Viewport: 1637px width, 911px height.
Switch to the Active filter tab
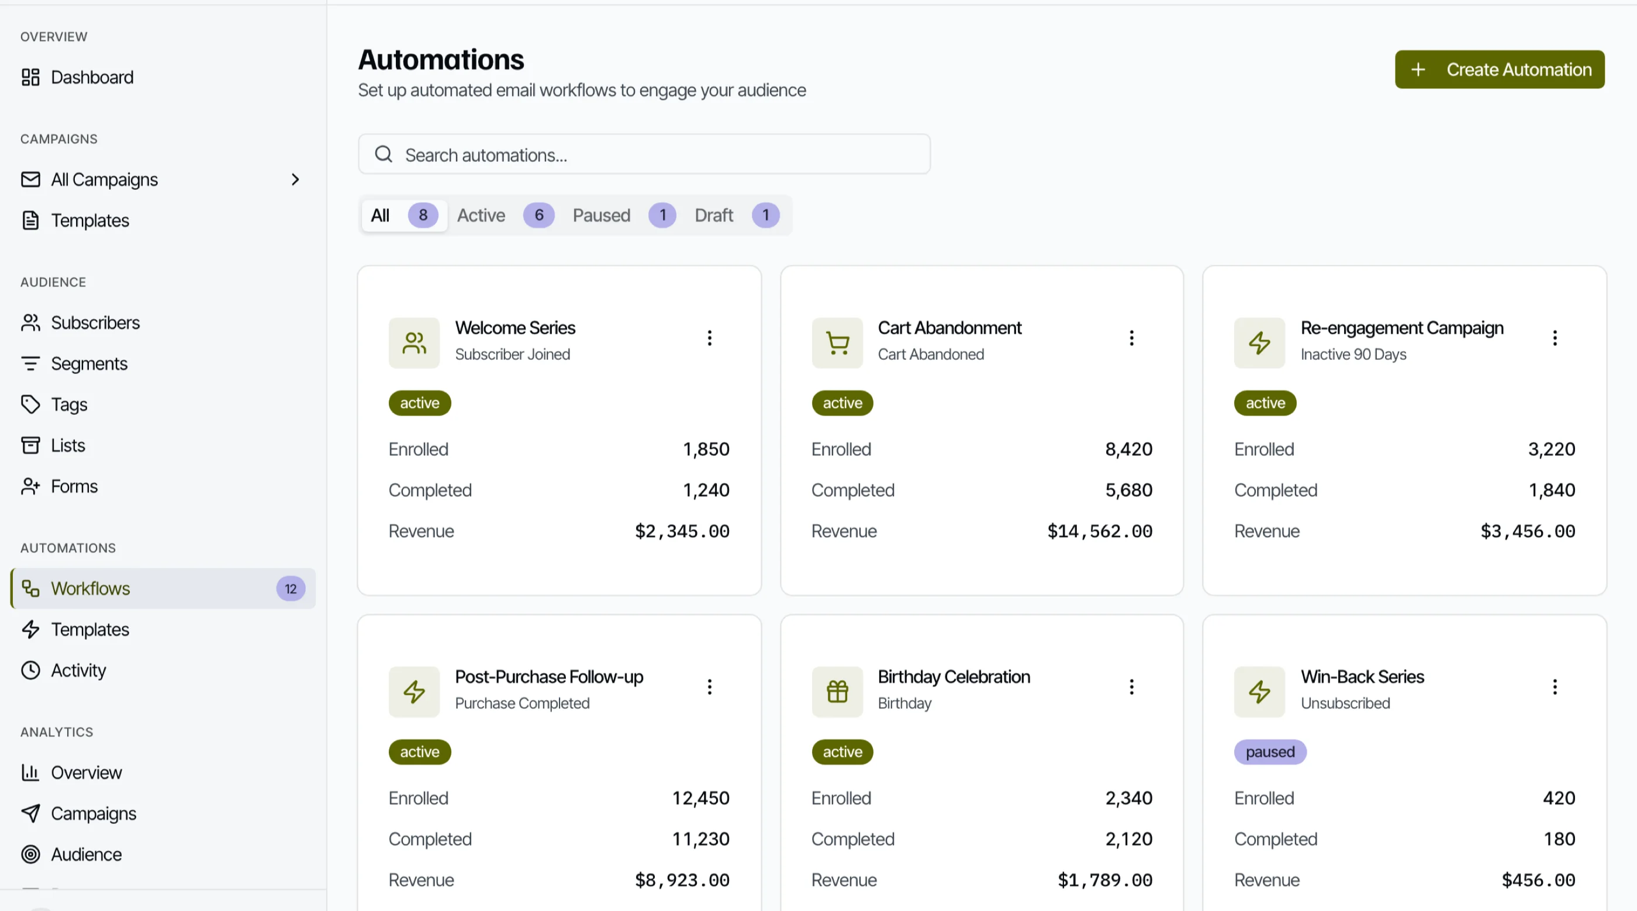(505, 216)
